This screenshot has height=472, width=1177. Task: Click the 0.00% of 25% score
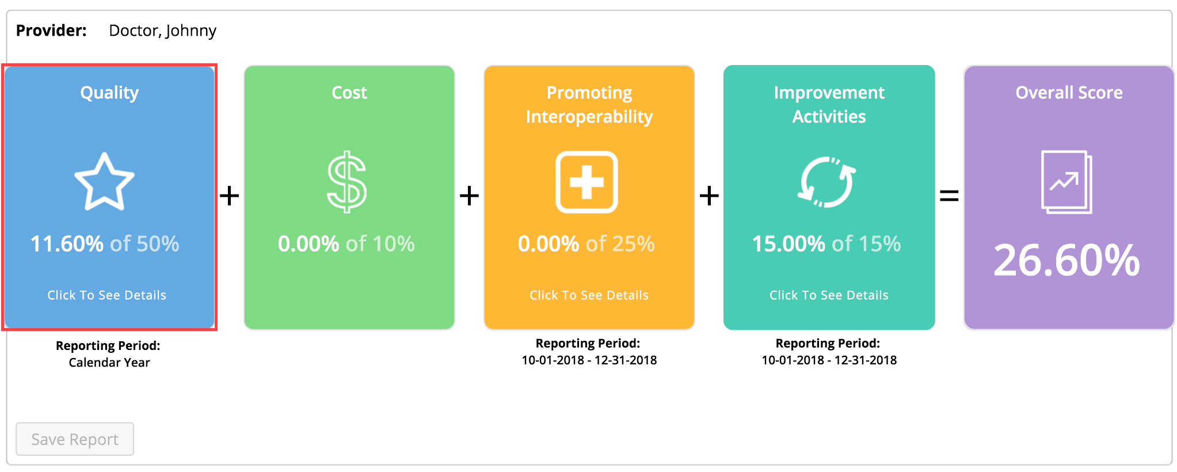coord(586,244)
